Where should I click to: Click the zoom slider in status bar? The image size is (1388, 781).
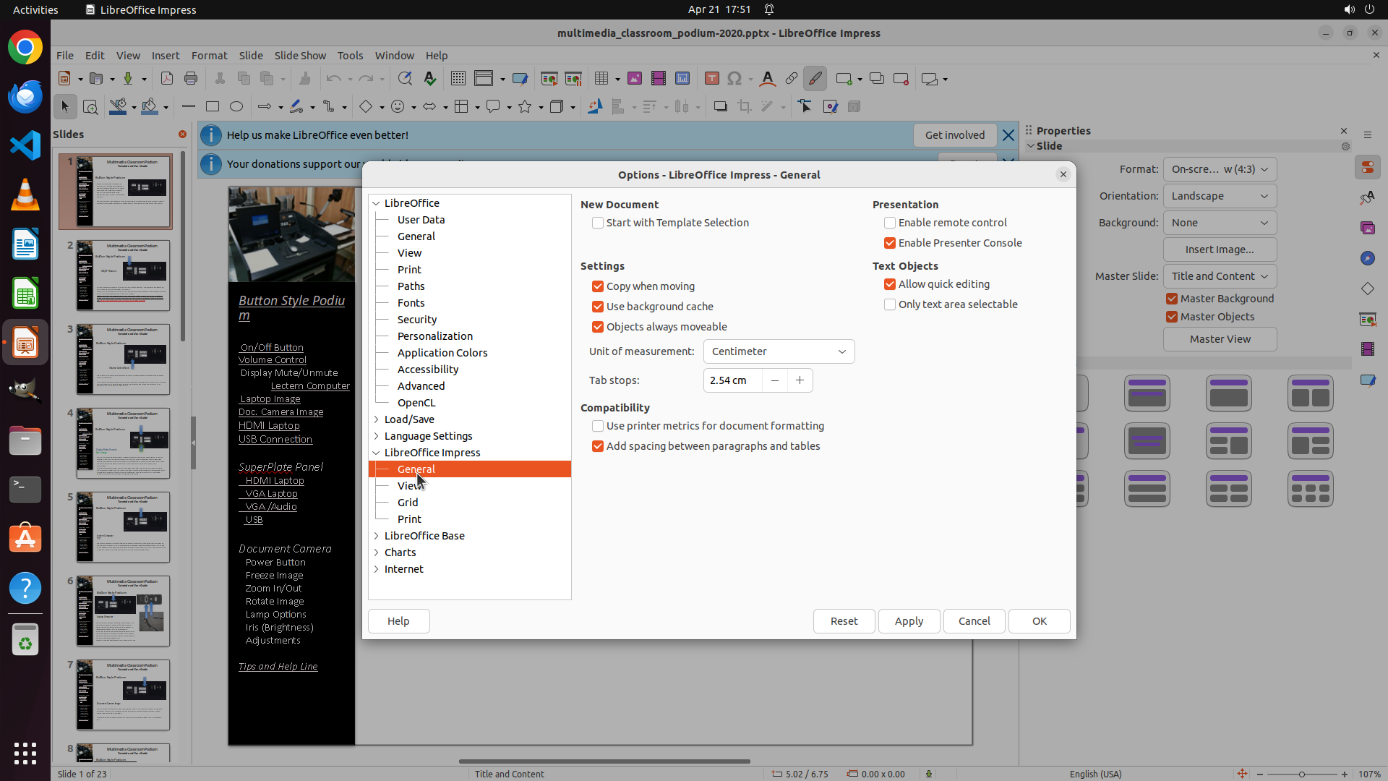pyautogui.click(x=1301, y=774)
